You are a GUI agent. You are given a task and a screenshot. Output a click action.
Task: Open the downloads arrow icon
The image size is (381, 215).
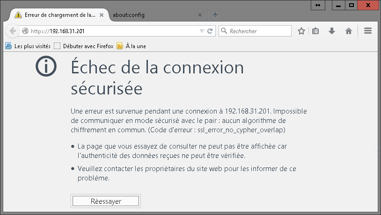[x=332, y=31]
